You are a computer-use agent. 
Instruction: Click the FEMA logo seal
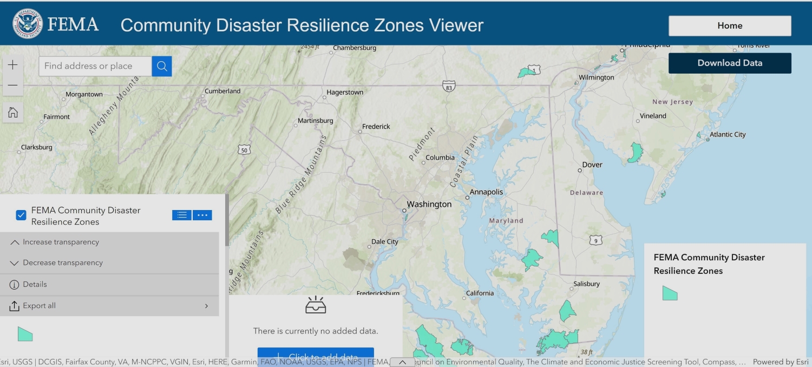point(27,24)
